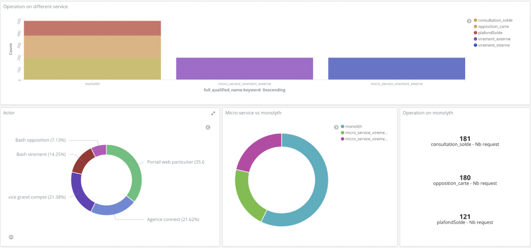531x248 pixels.
Task: Click the 121 plafondSolde request metric
Action: point(465,216)
